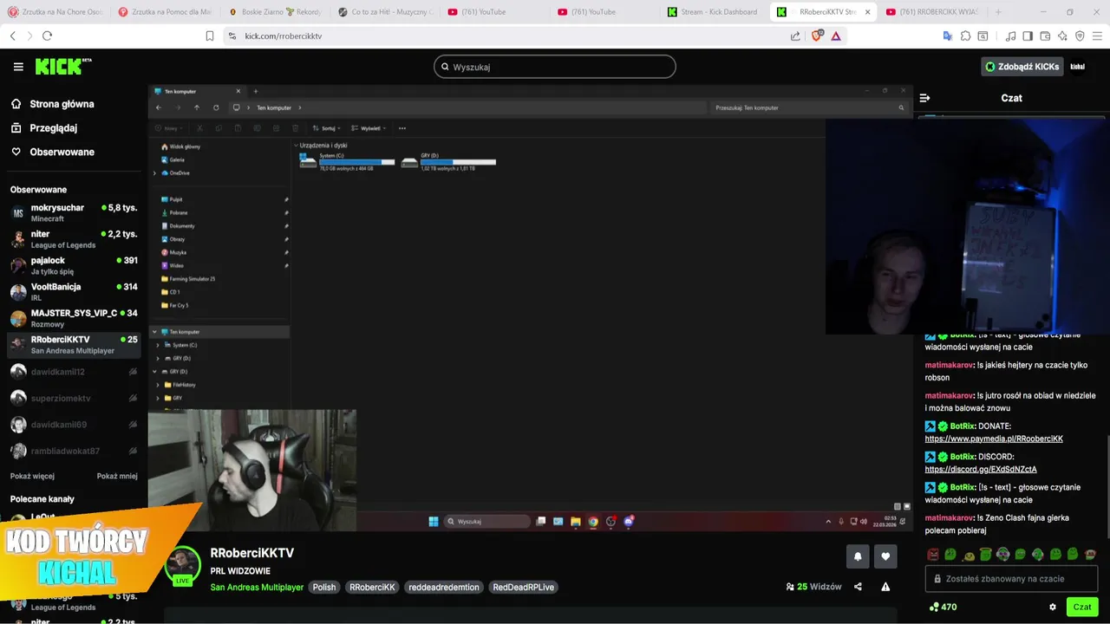The width and height of the screenshot is (1110, 624).
Task: Click the 25 Widzów viewer count
Action: click(813, 587)
